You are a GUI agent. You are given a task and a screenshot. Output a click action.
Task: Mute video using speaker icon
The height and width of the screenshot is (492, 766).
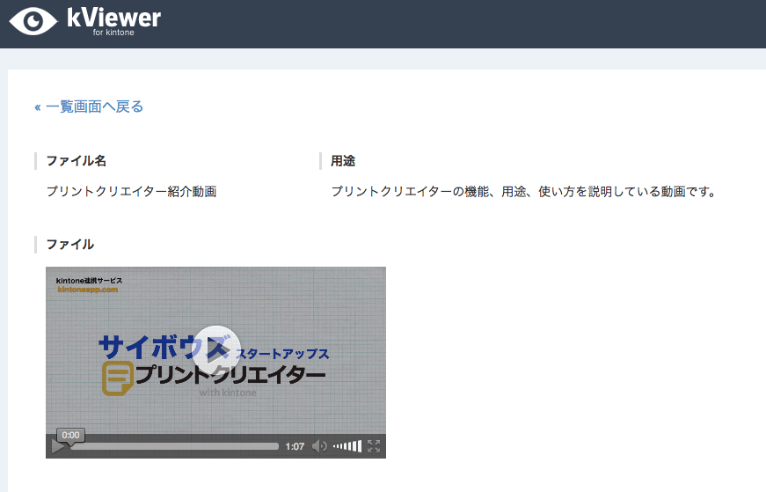319,446
